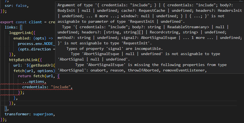Click the closing bracket above 'transformer'

[6, 109]
